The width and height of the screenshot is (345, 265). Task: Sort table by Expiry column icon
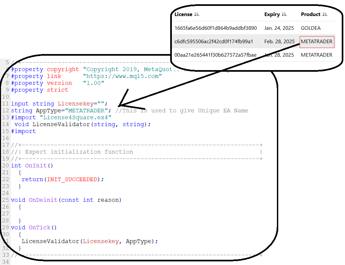point(284,14)
